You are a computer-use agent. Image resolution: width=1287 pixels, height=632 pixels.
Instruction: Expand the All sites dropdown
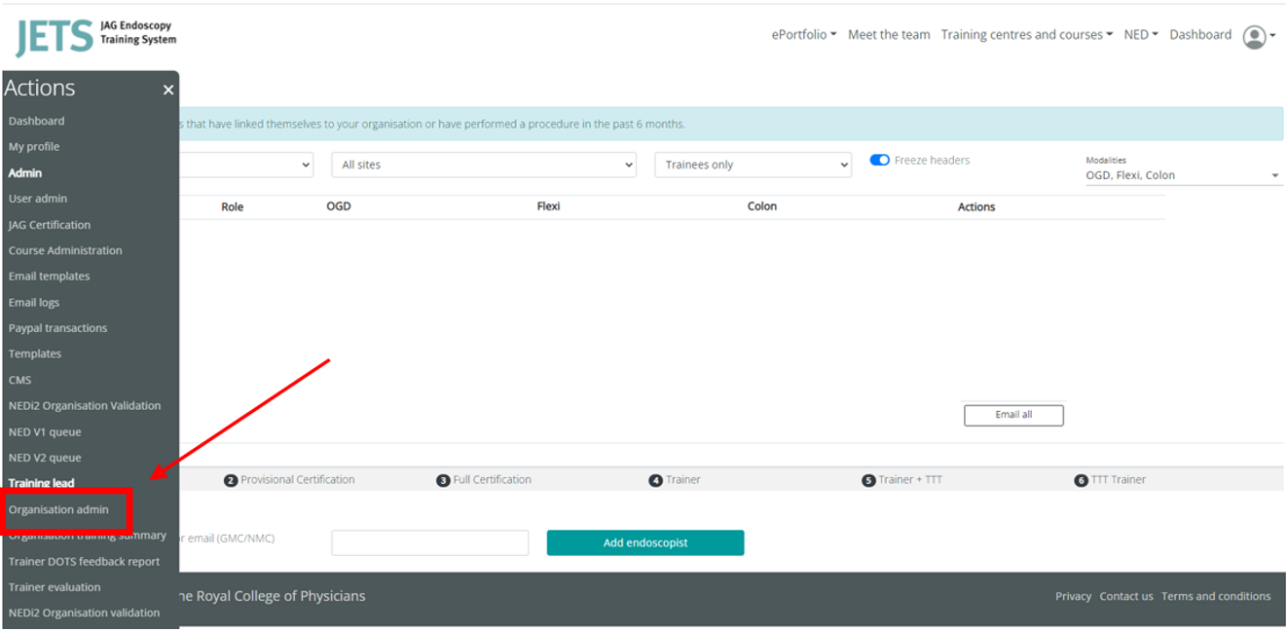pyautogui.click(x=484, y=166)
